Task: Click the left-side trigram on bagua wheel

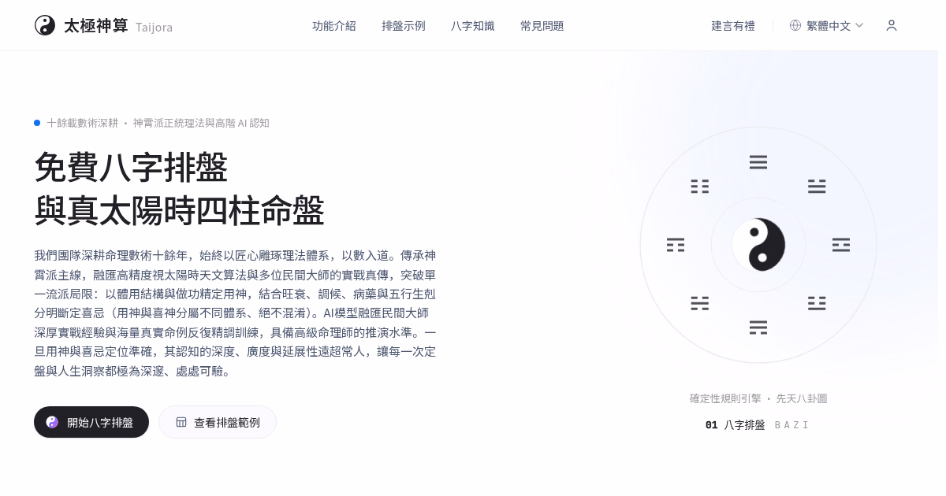Action: [x=676, y=245]
